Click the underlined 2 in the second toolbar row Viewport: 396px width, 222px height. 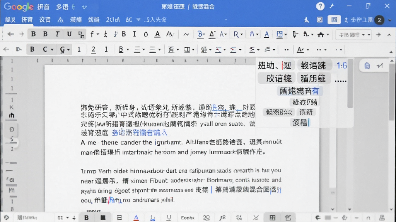point(94,49)
